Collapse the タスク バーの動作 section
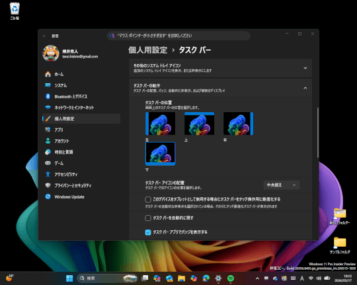The width and height of the screenshot is (357, 285). 220,88
